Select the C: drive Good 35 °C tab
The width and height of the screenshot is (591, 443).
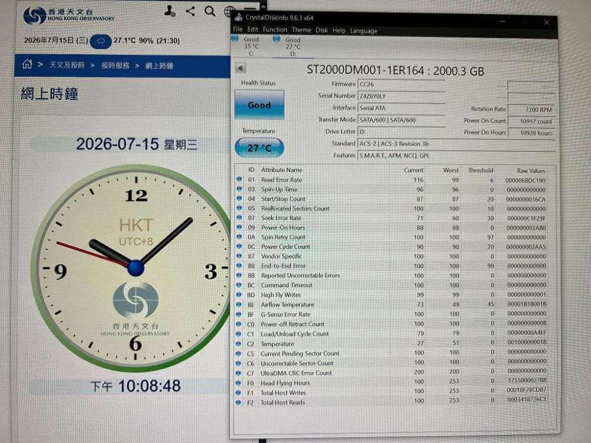247,46
